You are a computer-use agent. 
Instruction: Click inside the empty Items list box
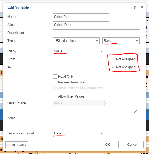[x=92, y=118]
